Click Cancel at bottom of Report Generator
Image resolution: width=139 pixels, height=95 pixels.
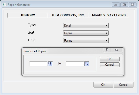click(x=124, y=85)
